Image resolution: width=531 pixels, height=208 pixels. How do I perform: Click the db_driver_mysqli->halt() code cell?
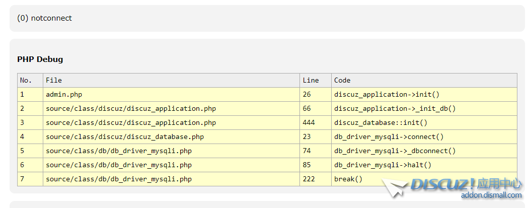383,165
